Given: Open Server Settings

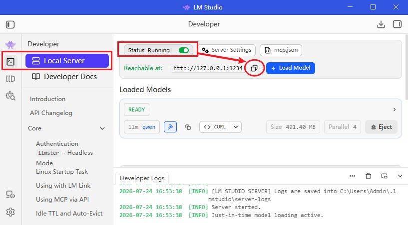Looking at the screenshot, I should (x=227, y=50).
